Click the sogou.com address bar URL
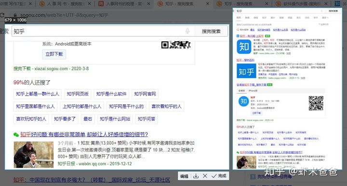 coord(64,15)
